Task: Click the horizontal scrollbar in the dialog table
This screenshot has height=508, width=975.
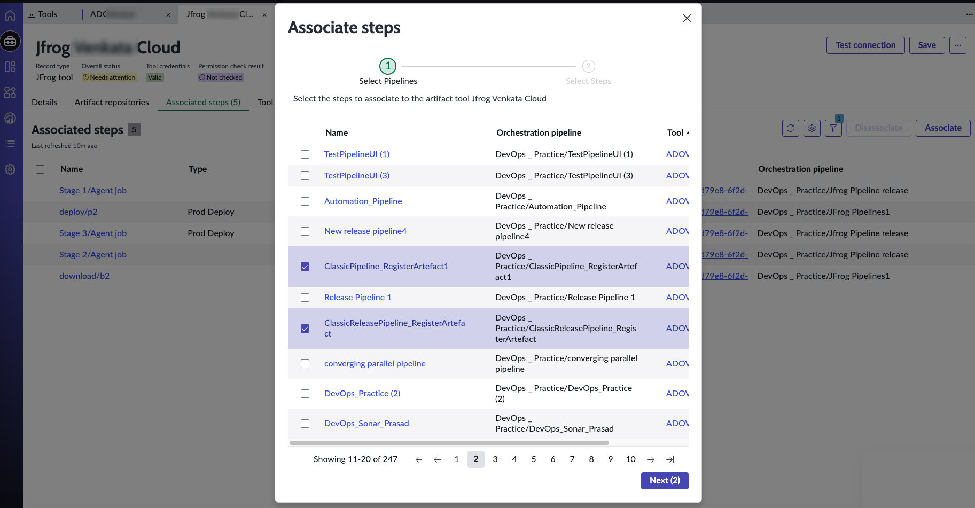Action: (449, 443)
